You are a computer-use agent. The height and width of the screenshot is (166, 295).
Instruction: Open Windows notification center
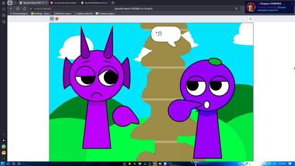click(290, 164)
